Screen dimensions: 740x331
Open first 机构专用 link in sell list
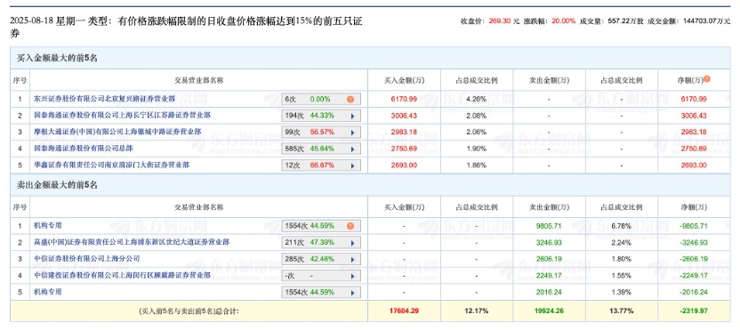[x=48, y=226]
